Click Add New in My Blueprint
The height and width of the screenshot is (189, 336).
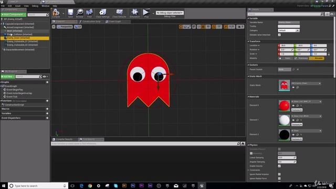click(x=8, y=77)
